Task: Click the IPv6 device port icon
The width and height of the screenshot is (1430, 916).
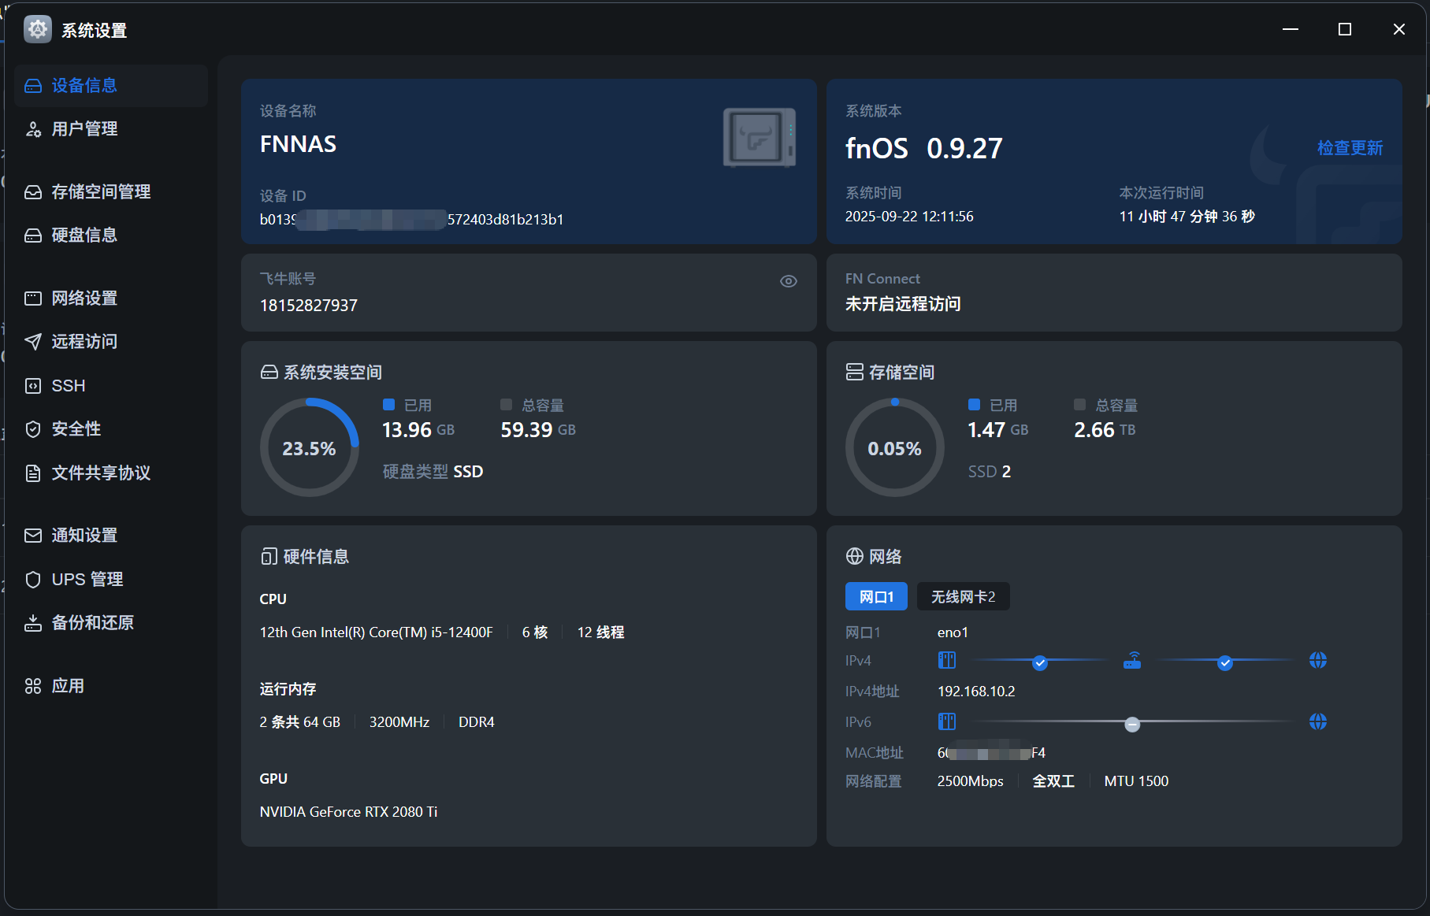Action: pos(947,721)
